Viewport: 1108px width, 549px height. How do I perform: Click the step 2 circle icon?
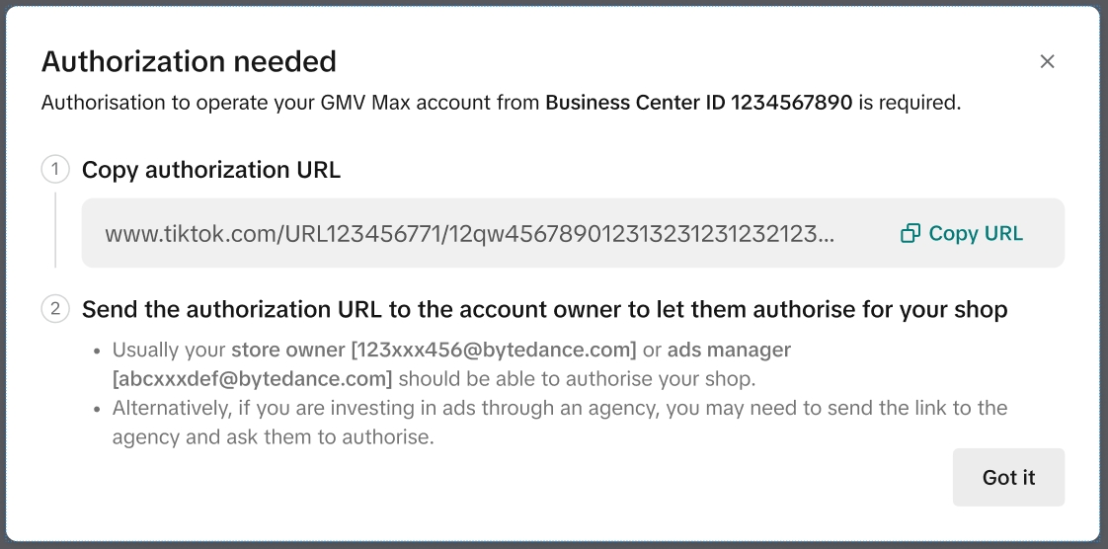pyautogui.click(x=55, y=309)
